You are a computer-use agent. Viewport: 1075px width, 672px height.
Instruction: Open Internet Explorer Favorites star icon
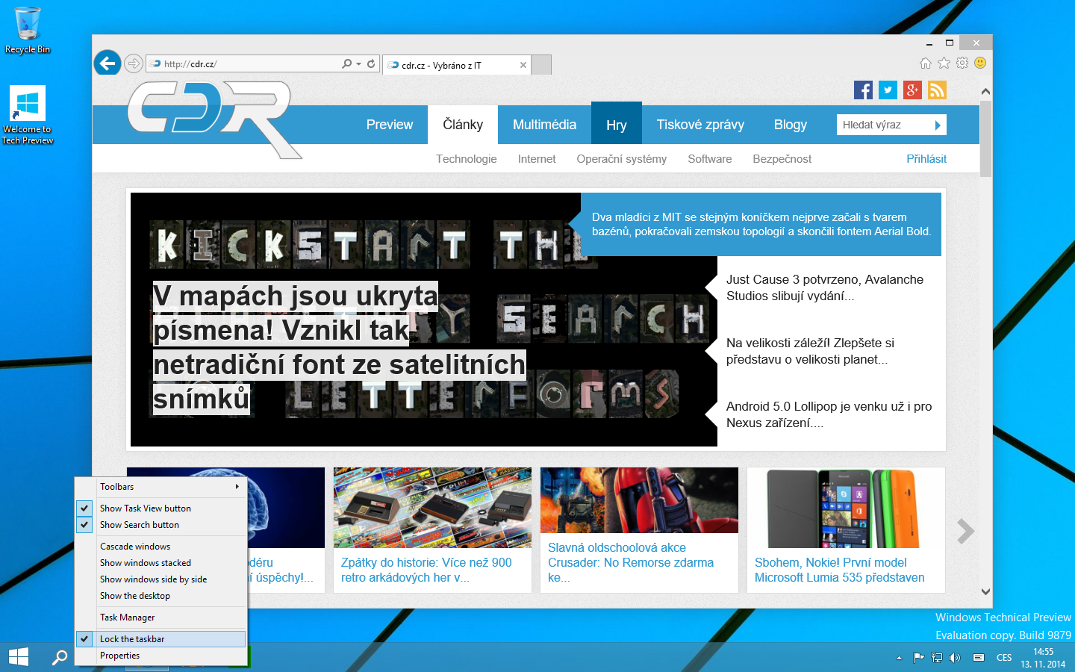point(944,63)
